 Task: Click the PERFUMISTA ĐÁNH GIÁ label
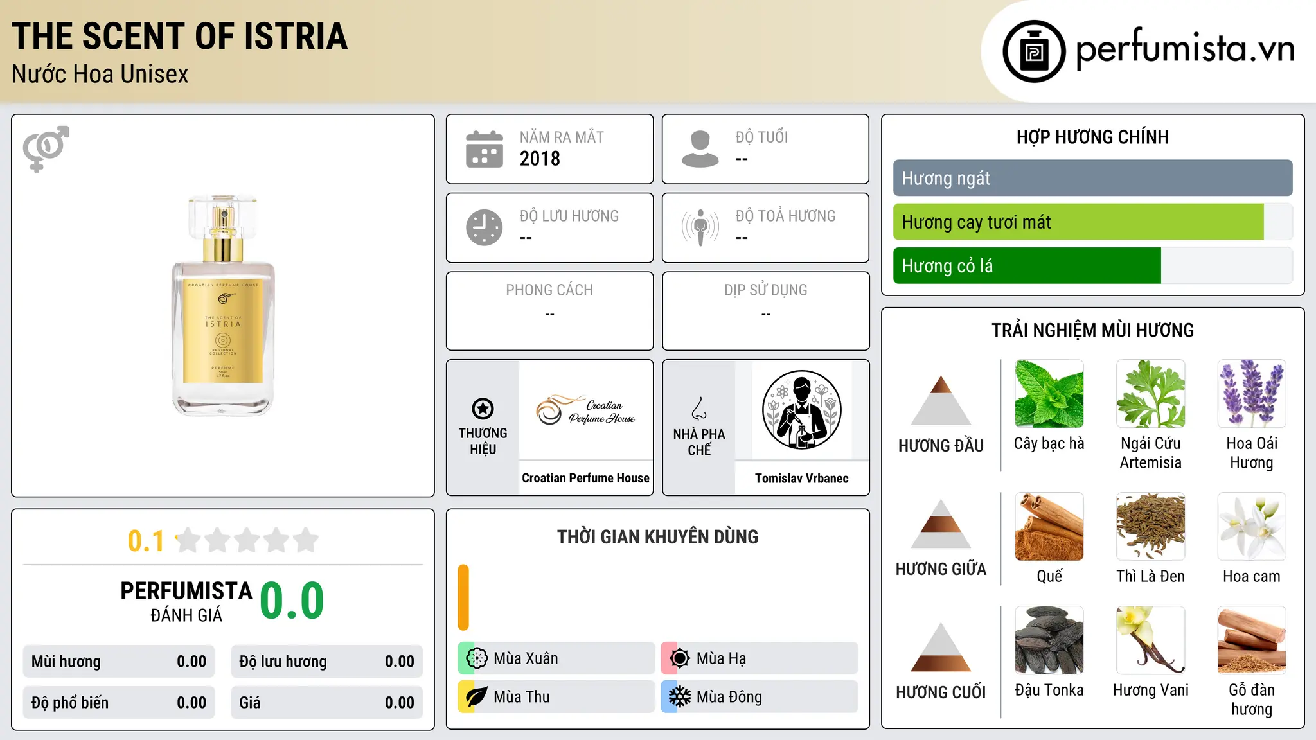186,601
